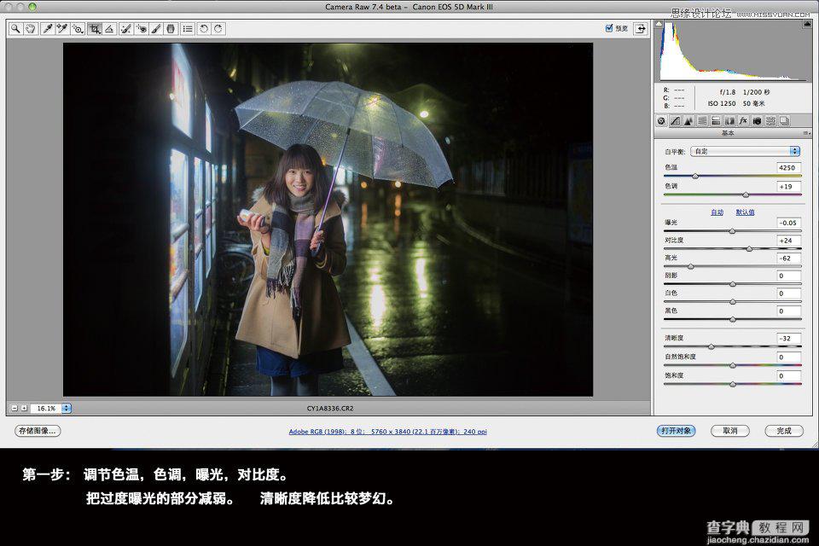This screenshot has width=819, height=546.
Task: Click the 清晰度 clarity slider handle
Action: click(x=711, y=346)
